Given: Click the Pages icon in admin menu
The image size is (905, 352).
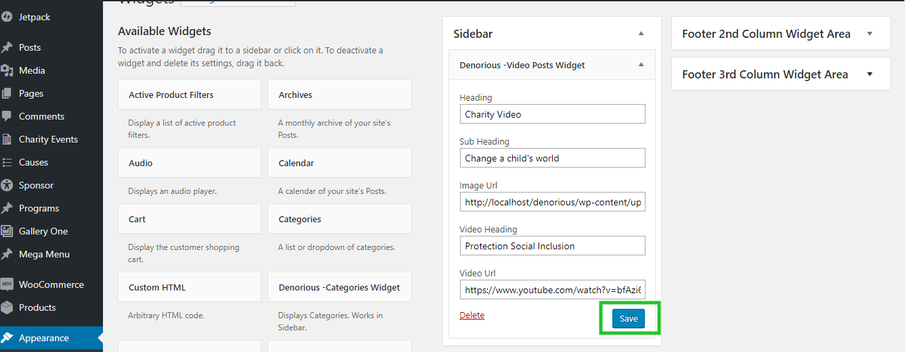Looking at the screenshot, I should coord(7,93).
